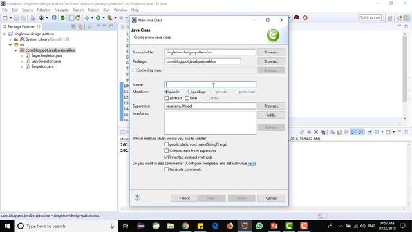Open the Source menu
The width and height of the screenshot is (412, 232).
27,10
